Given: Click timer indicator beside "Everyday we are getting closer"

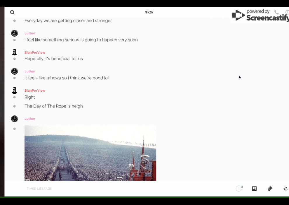Looking at the screenshot, I should coord(14,21).
